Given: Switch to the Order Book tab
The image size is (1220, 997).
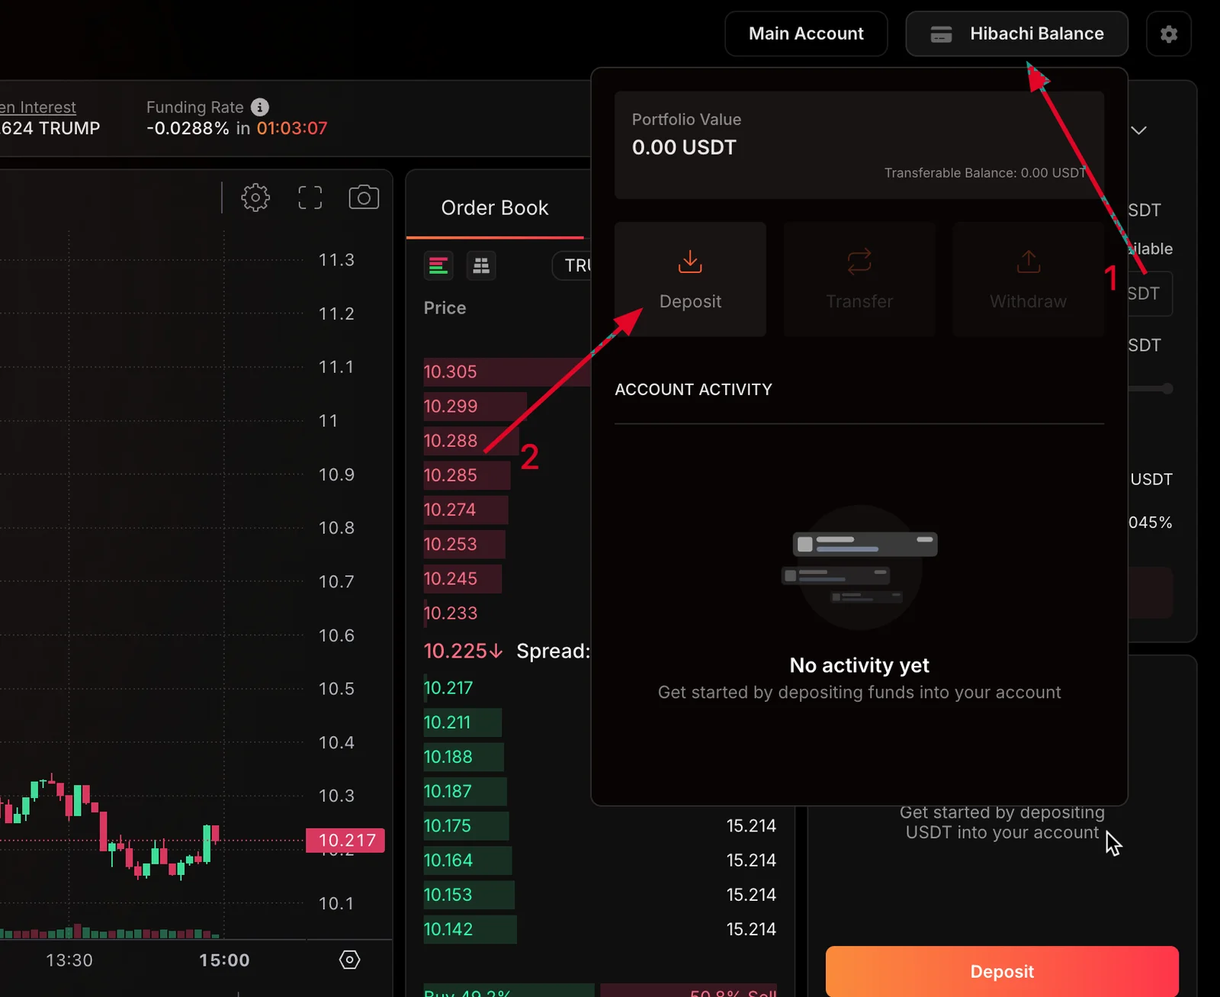Looking at the screenshot, I should tap(495, 207).
